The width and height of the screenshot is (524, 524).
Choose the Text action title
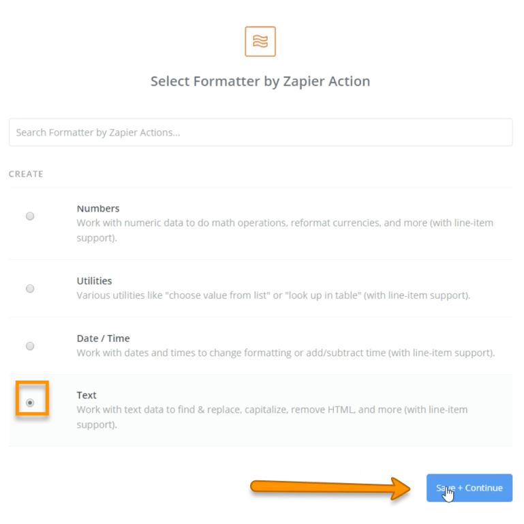[87, 395]
